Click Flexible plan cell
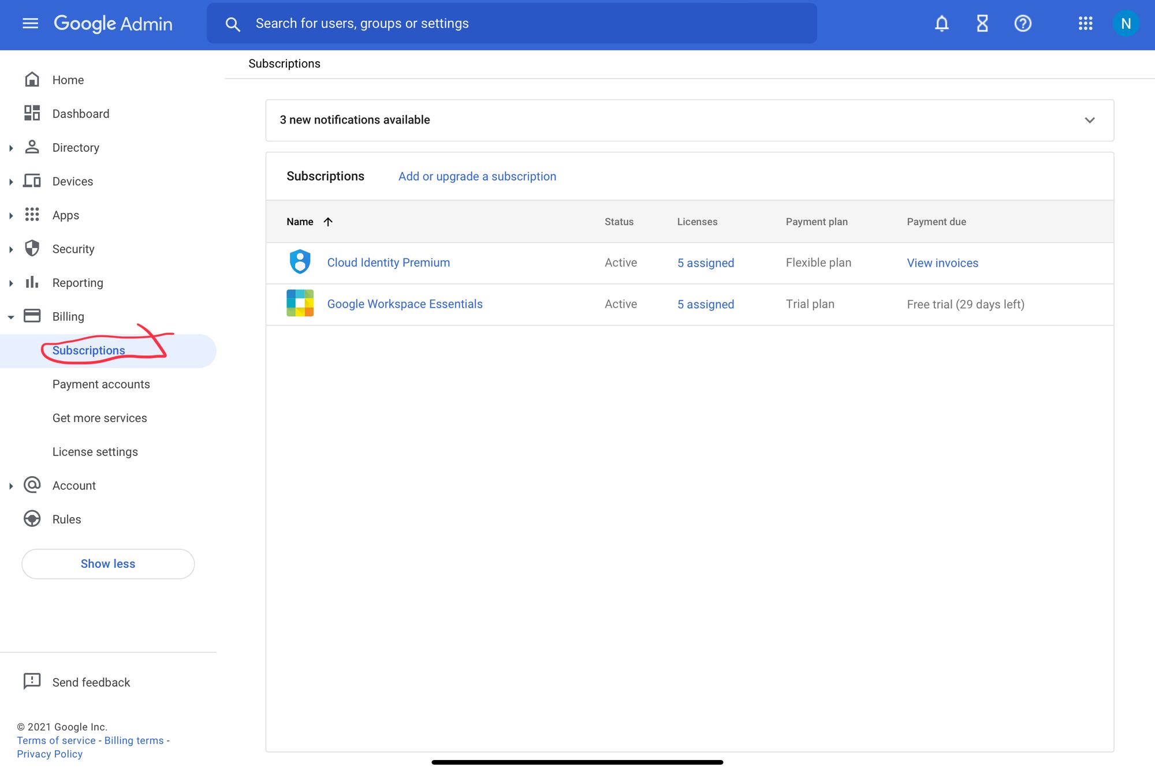 click(818, 263)
